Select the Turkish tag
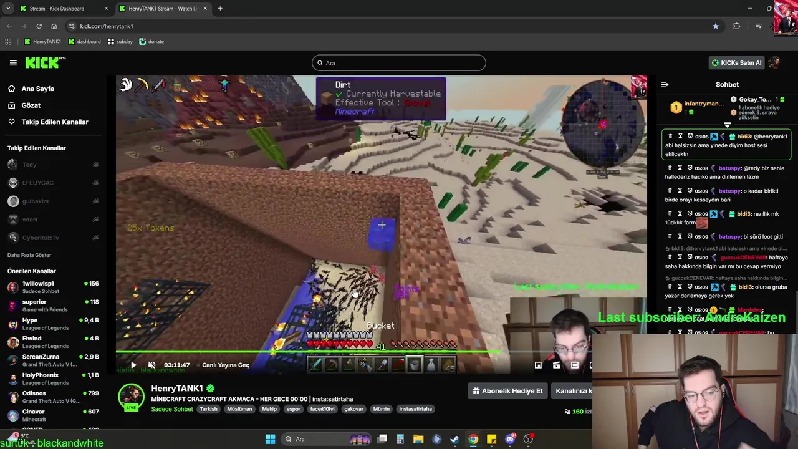The width and height of the screenshot is (798, 449). coord(208,409)
